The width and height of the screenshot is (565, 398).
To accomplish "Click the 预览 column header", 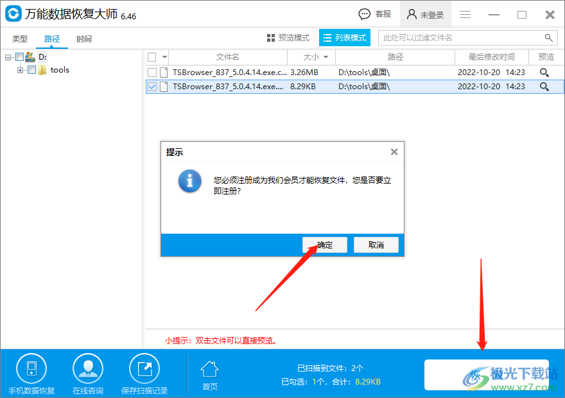I will click(546, 57).
